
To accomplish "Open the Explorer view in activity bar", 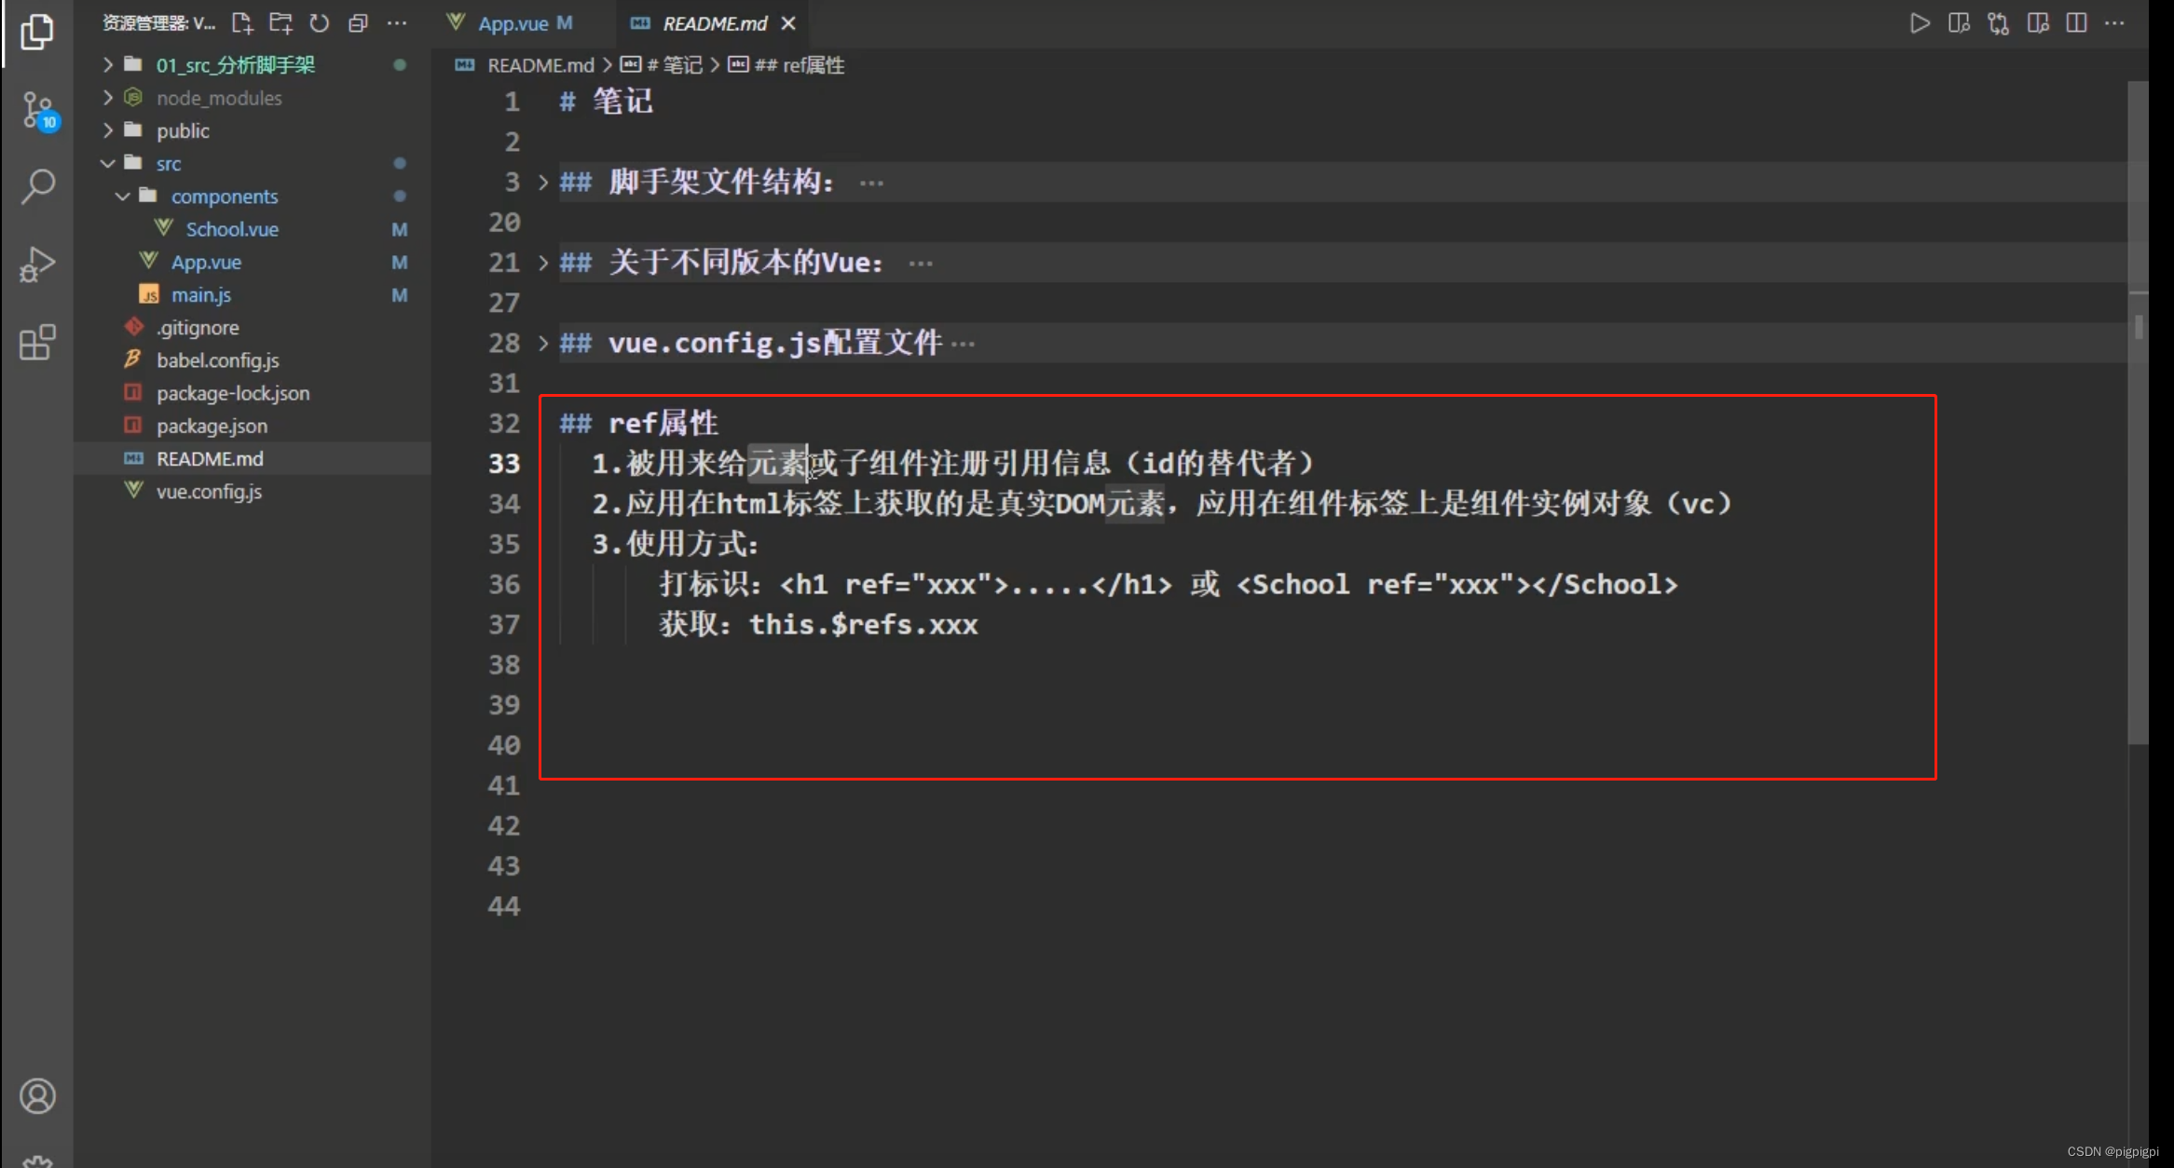I will coord(37,33).
